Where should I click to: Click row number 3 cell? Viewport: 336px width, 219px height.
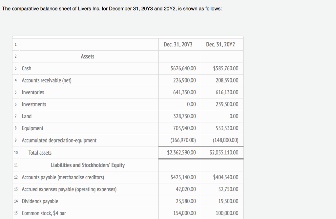[x=16, y=68]
